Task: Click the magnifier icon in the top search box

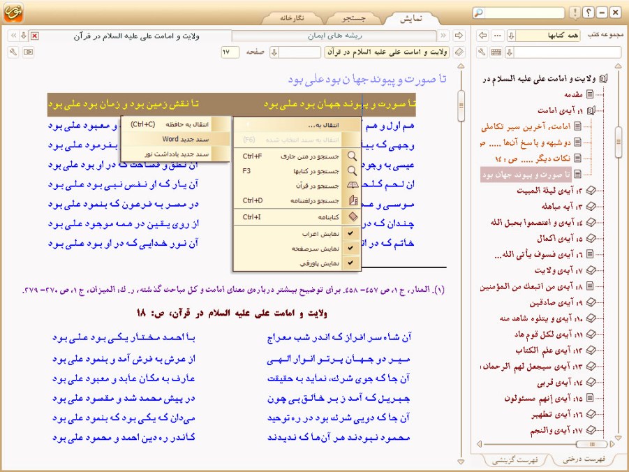Action: point(479,13)
